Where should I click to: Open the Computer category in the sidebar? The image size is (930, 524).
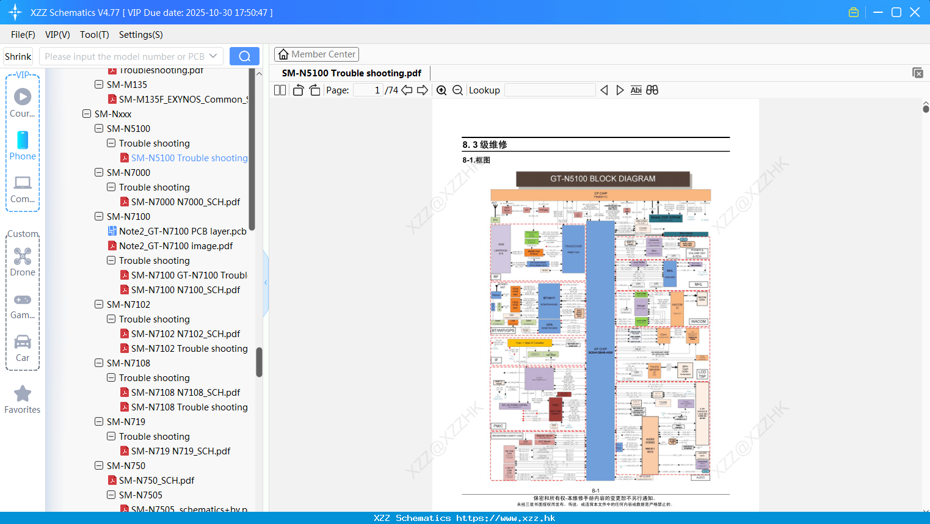[x=23, y=189]
